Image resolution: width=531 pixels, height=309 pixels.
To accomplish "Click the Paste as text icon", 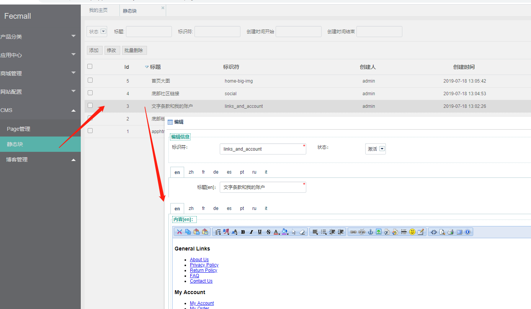I will 205,232.
